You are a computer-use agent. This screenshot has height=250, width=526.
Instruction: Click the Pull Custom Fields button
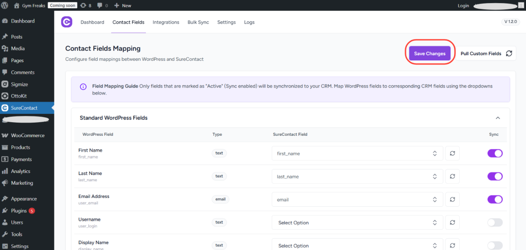pyautogui.click(x=486, y=53)
